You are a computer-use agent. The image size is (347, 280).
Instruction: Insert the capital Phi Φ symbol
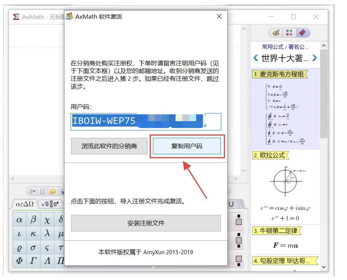[20, 261]
